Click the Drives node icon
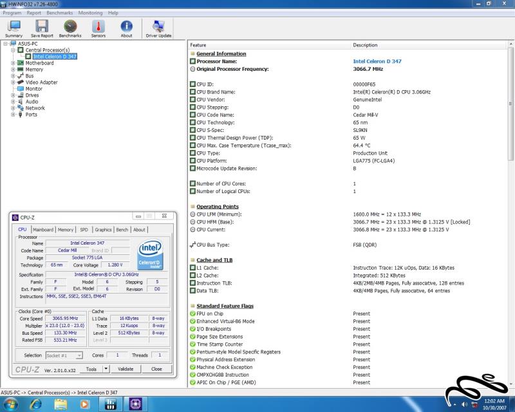The height and width of the screenshot is (412, 515). (21, 95)
